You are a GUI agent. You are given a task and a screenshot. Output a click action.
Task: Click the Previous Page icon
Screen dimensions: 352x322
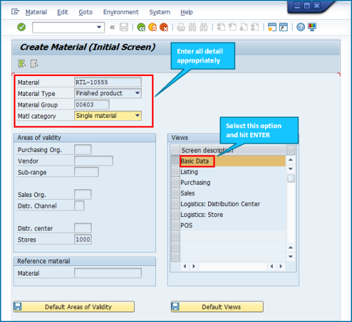click(x=232, y=27)
